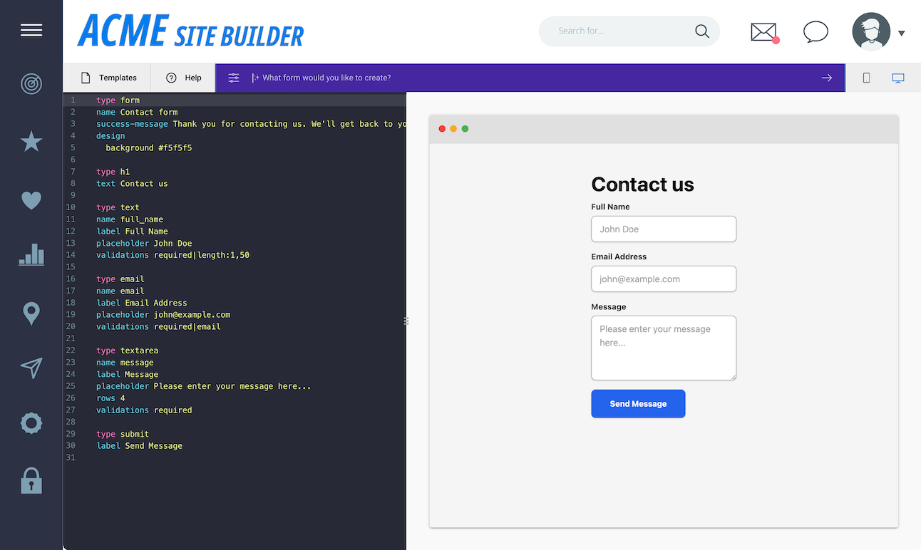Expand the user account dropdown arrow
The height and width of the screenshot is (550, 921).
click(x=902, y=33)
